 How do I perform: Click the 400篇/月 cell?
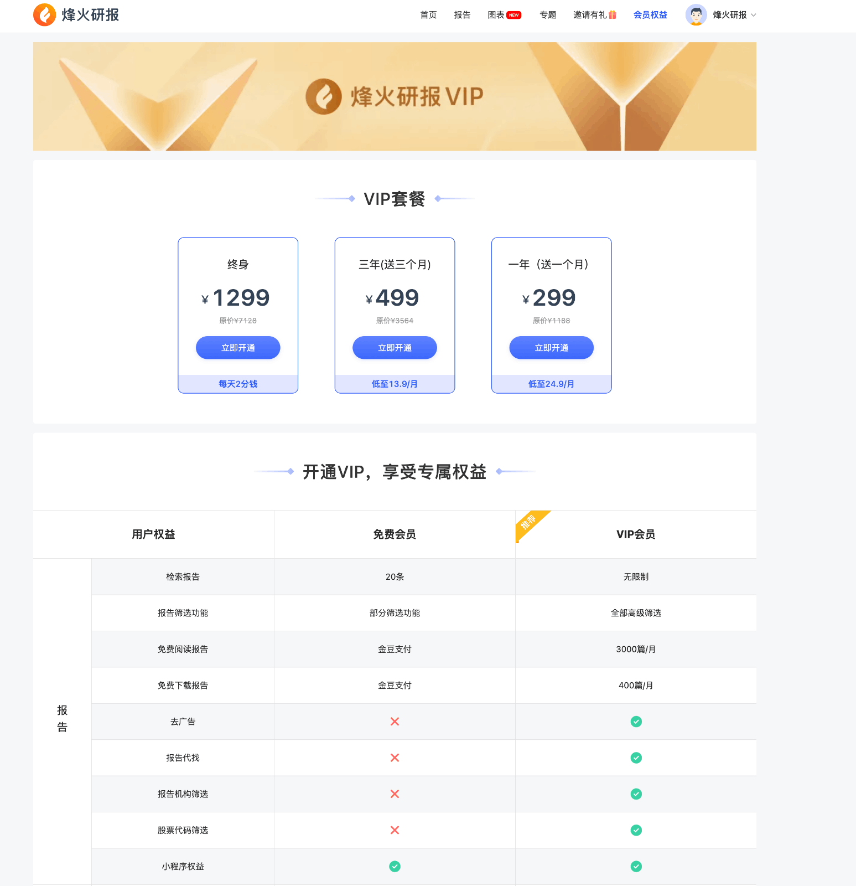[x=636, y=686]
